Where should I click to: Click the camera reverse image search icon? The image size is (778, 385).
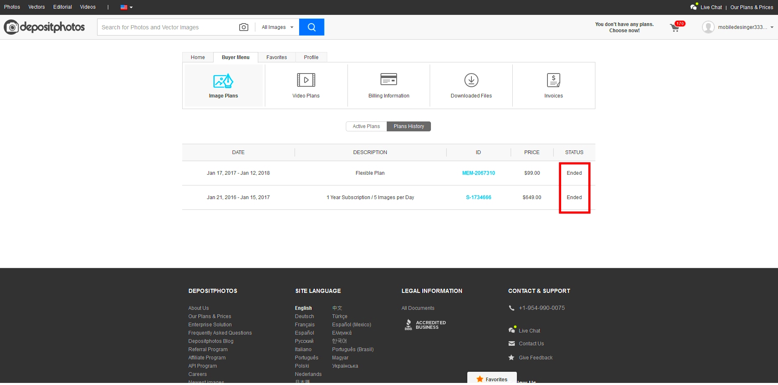(x=244, y=27)
